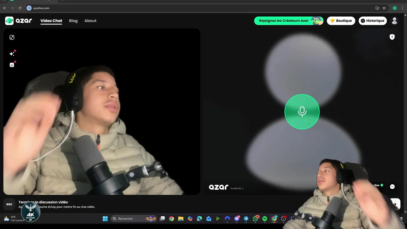Viewport: 407px width, 229px height.
Task: Open File Explorer from the taskbar
Action: point(181,219)
